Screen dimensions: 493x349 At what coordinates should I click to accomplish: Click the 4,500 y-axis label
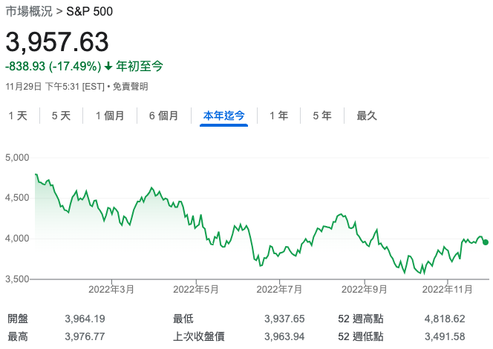tap(17, 198)
